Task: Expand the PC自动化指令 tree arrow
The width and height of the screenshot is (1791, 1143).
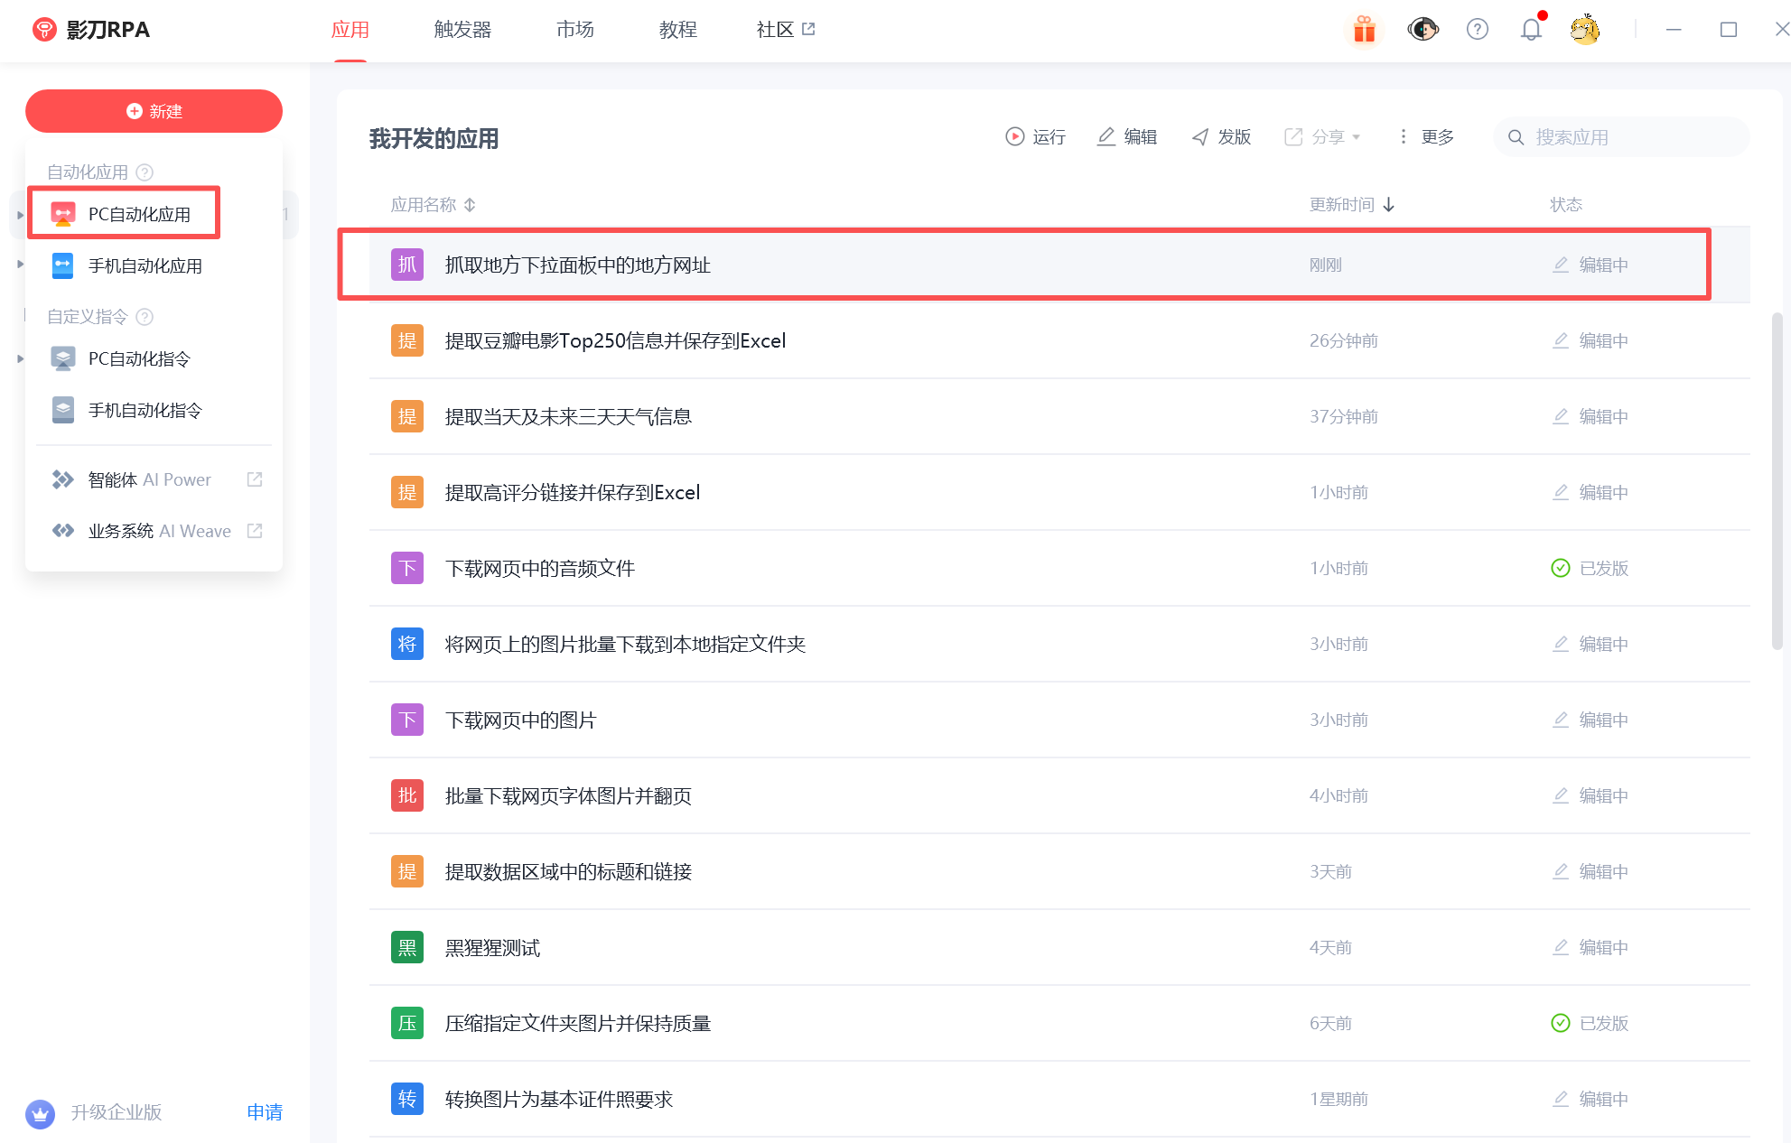Action: [x=20, y=359]
